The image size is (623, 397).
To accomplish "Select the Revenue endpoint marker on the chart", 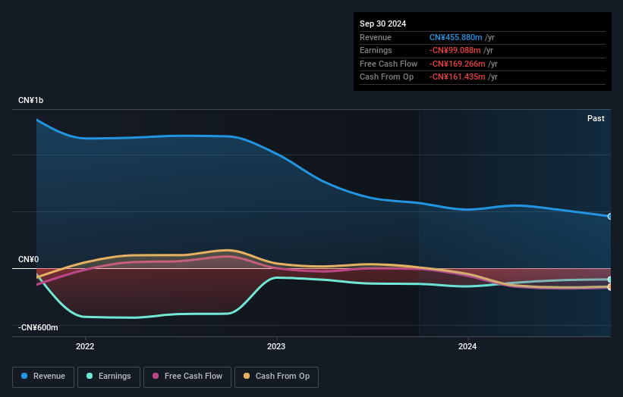I will point(610,217).
